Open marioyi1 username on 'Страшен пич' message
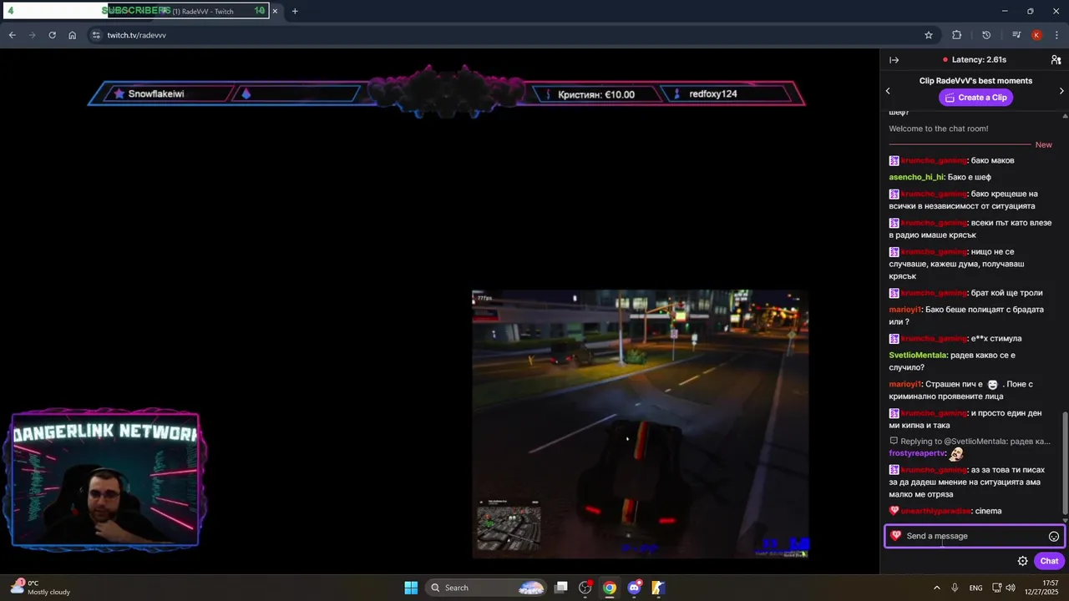This screenshot has width=1069, height=601. [x=905, y=385]
